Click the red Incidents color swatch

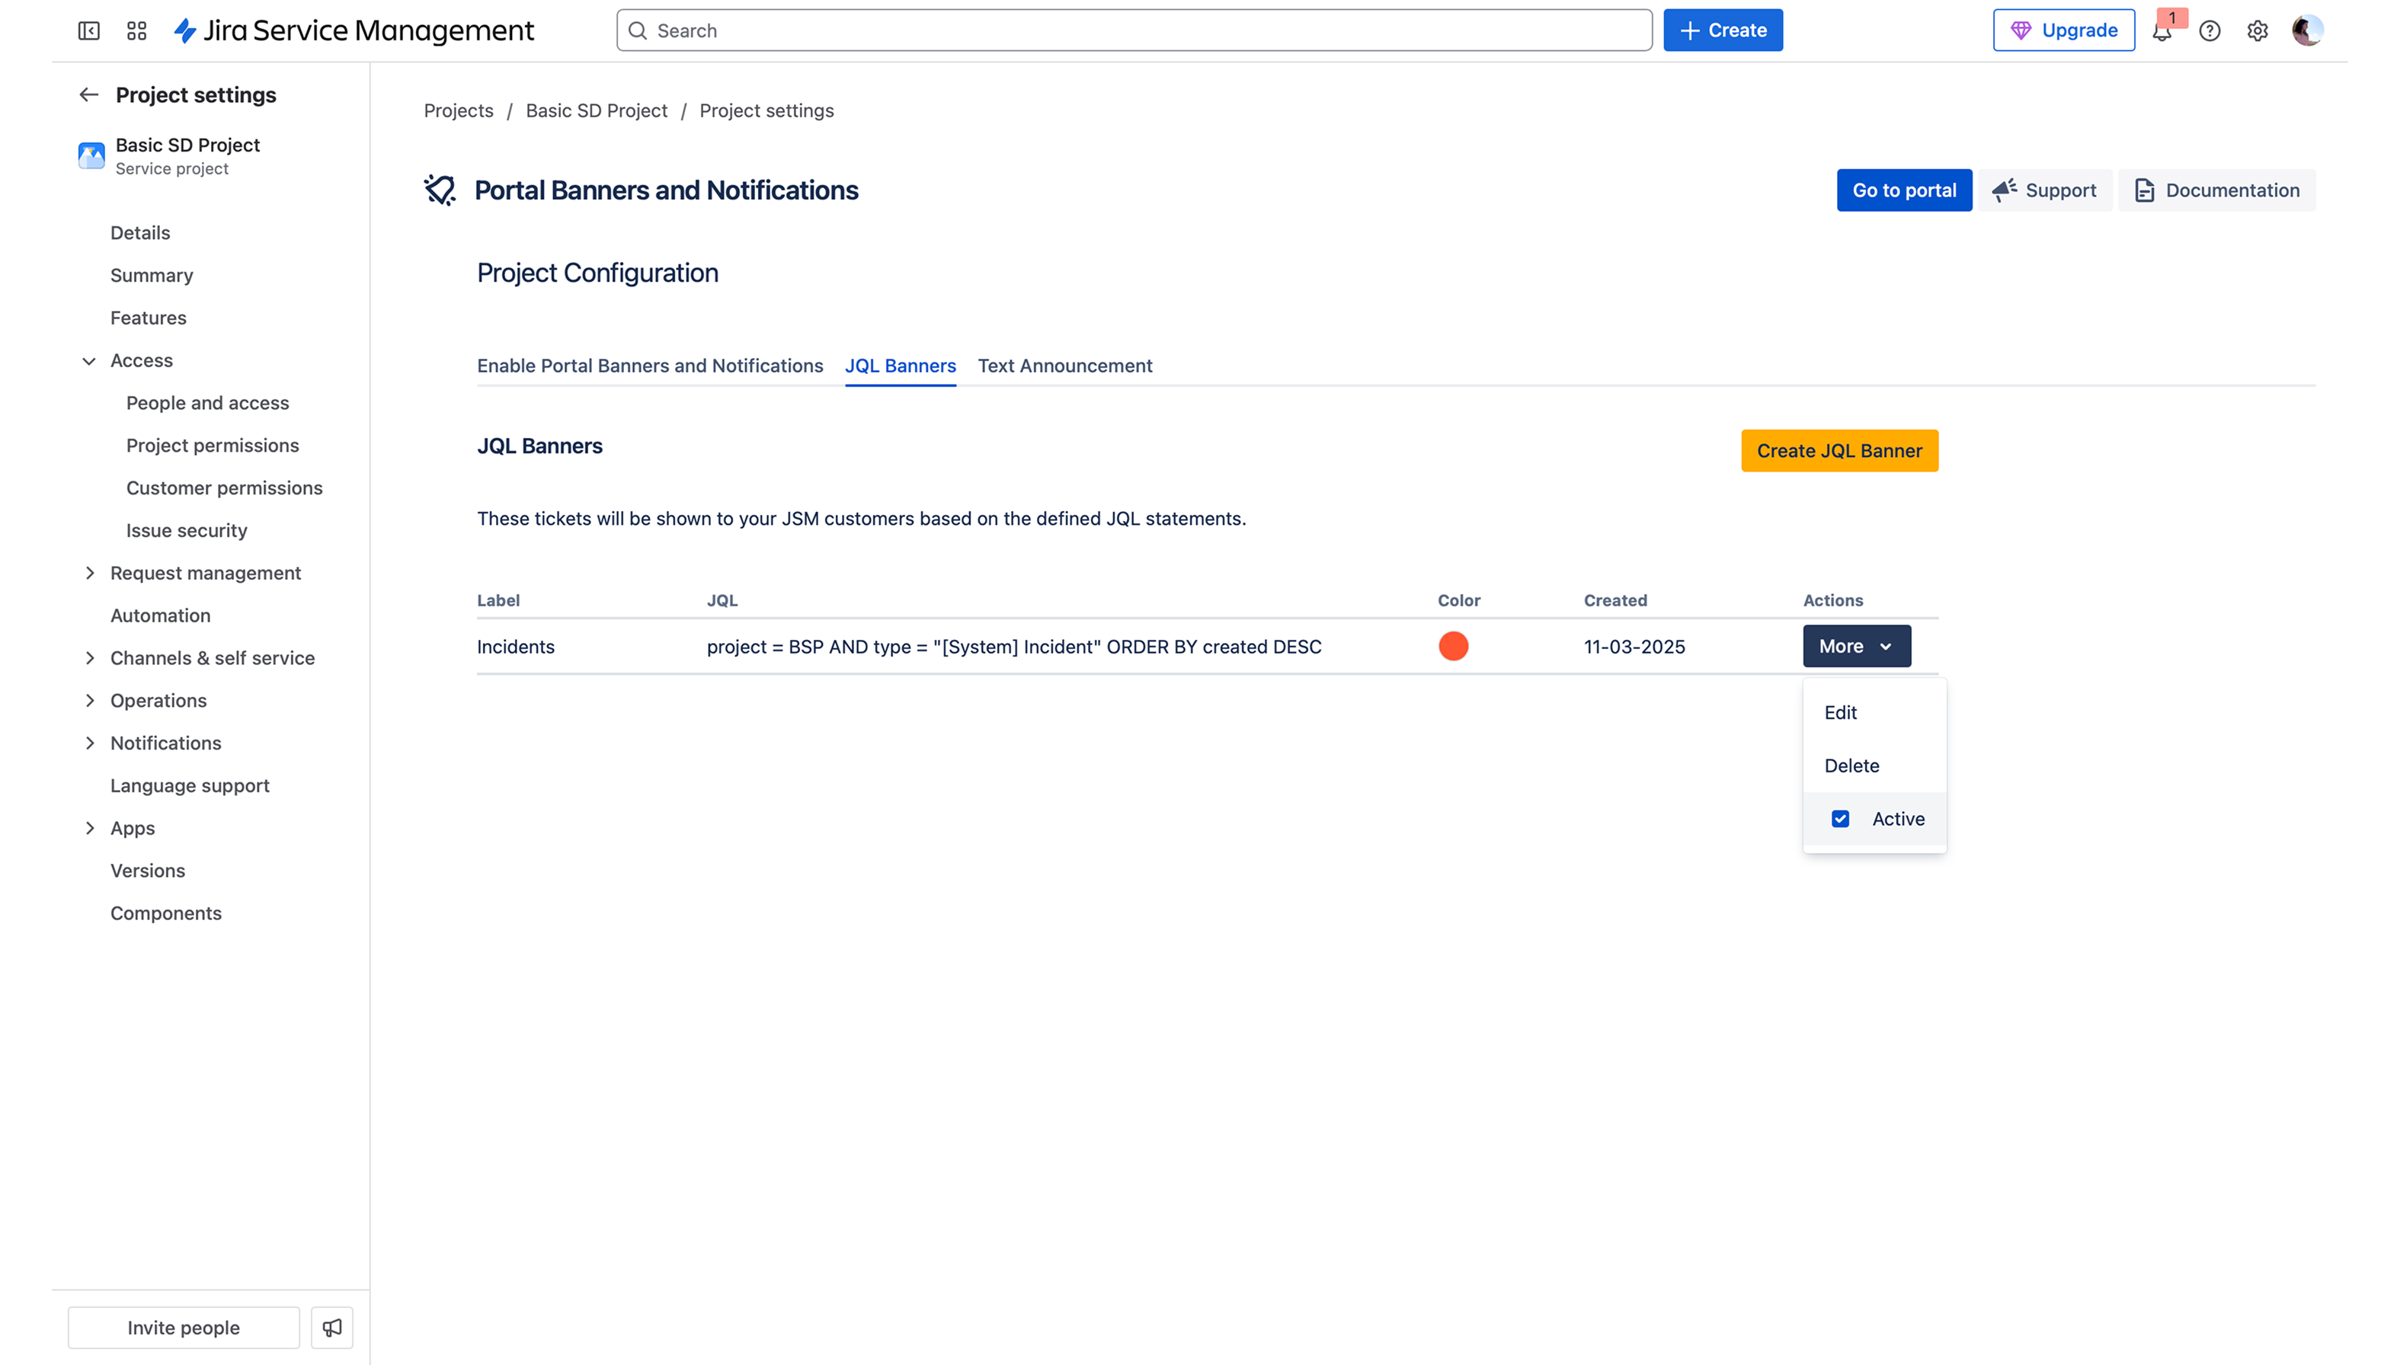coord(1453,646)
